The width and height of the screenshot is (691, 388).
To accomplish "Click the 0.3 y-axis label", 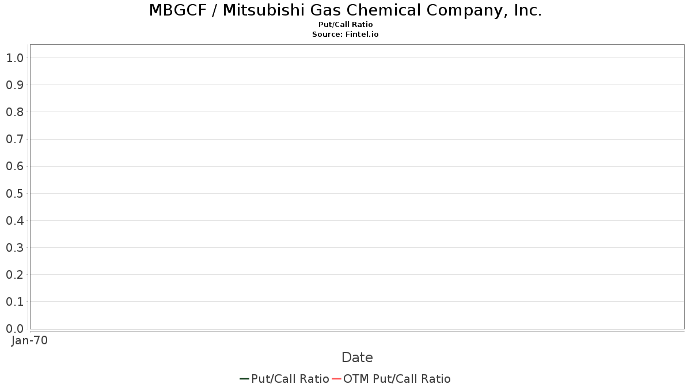I will 14,247.
